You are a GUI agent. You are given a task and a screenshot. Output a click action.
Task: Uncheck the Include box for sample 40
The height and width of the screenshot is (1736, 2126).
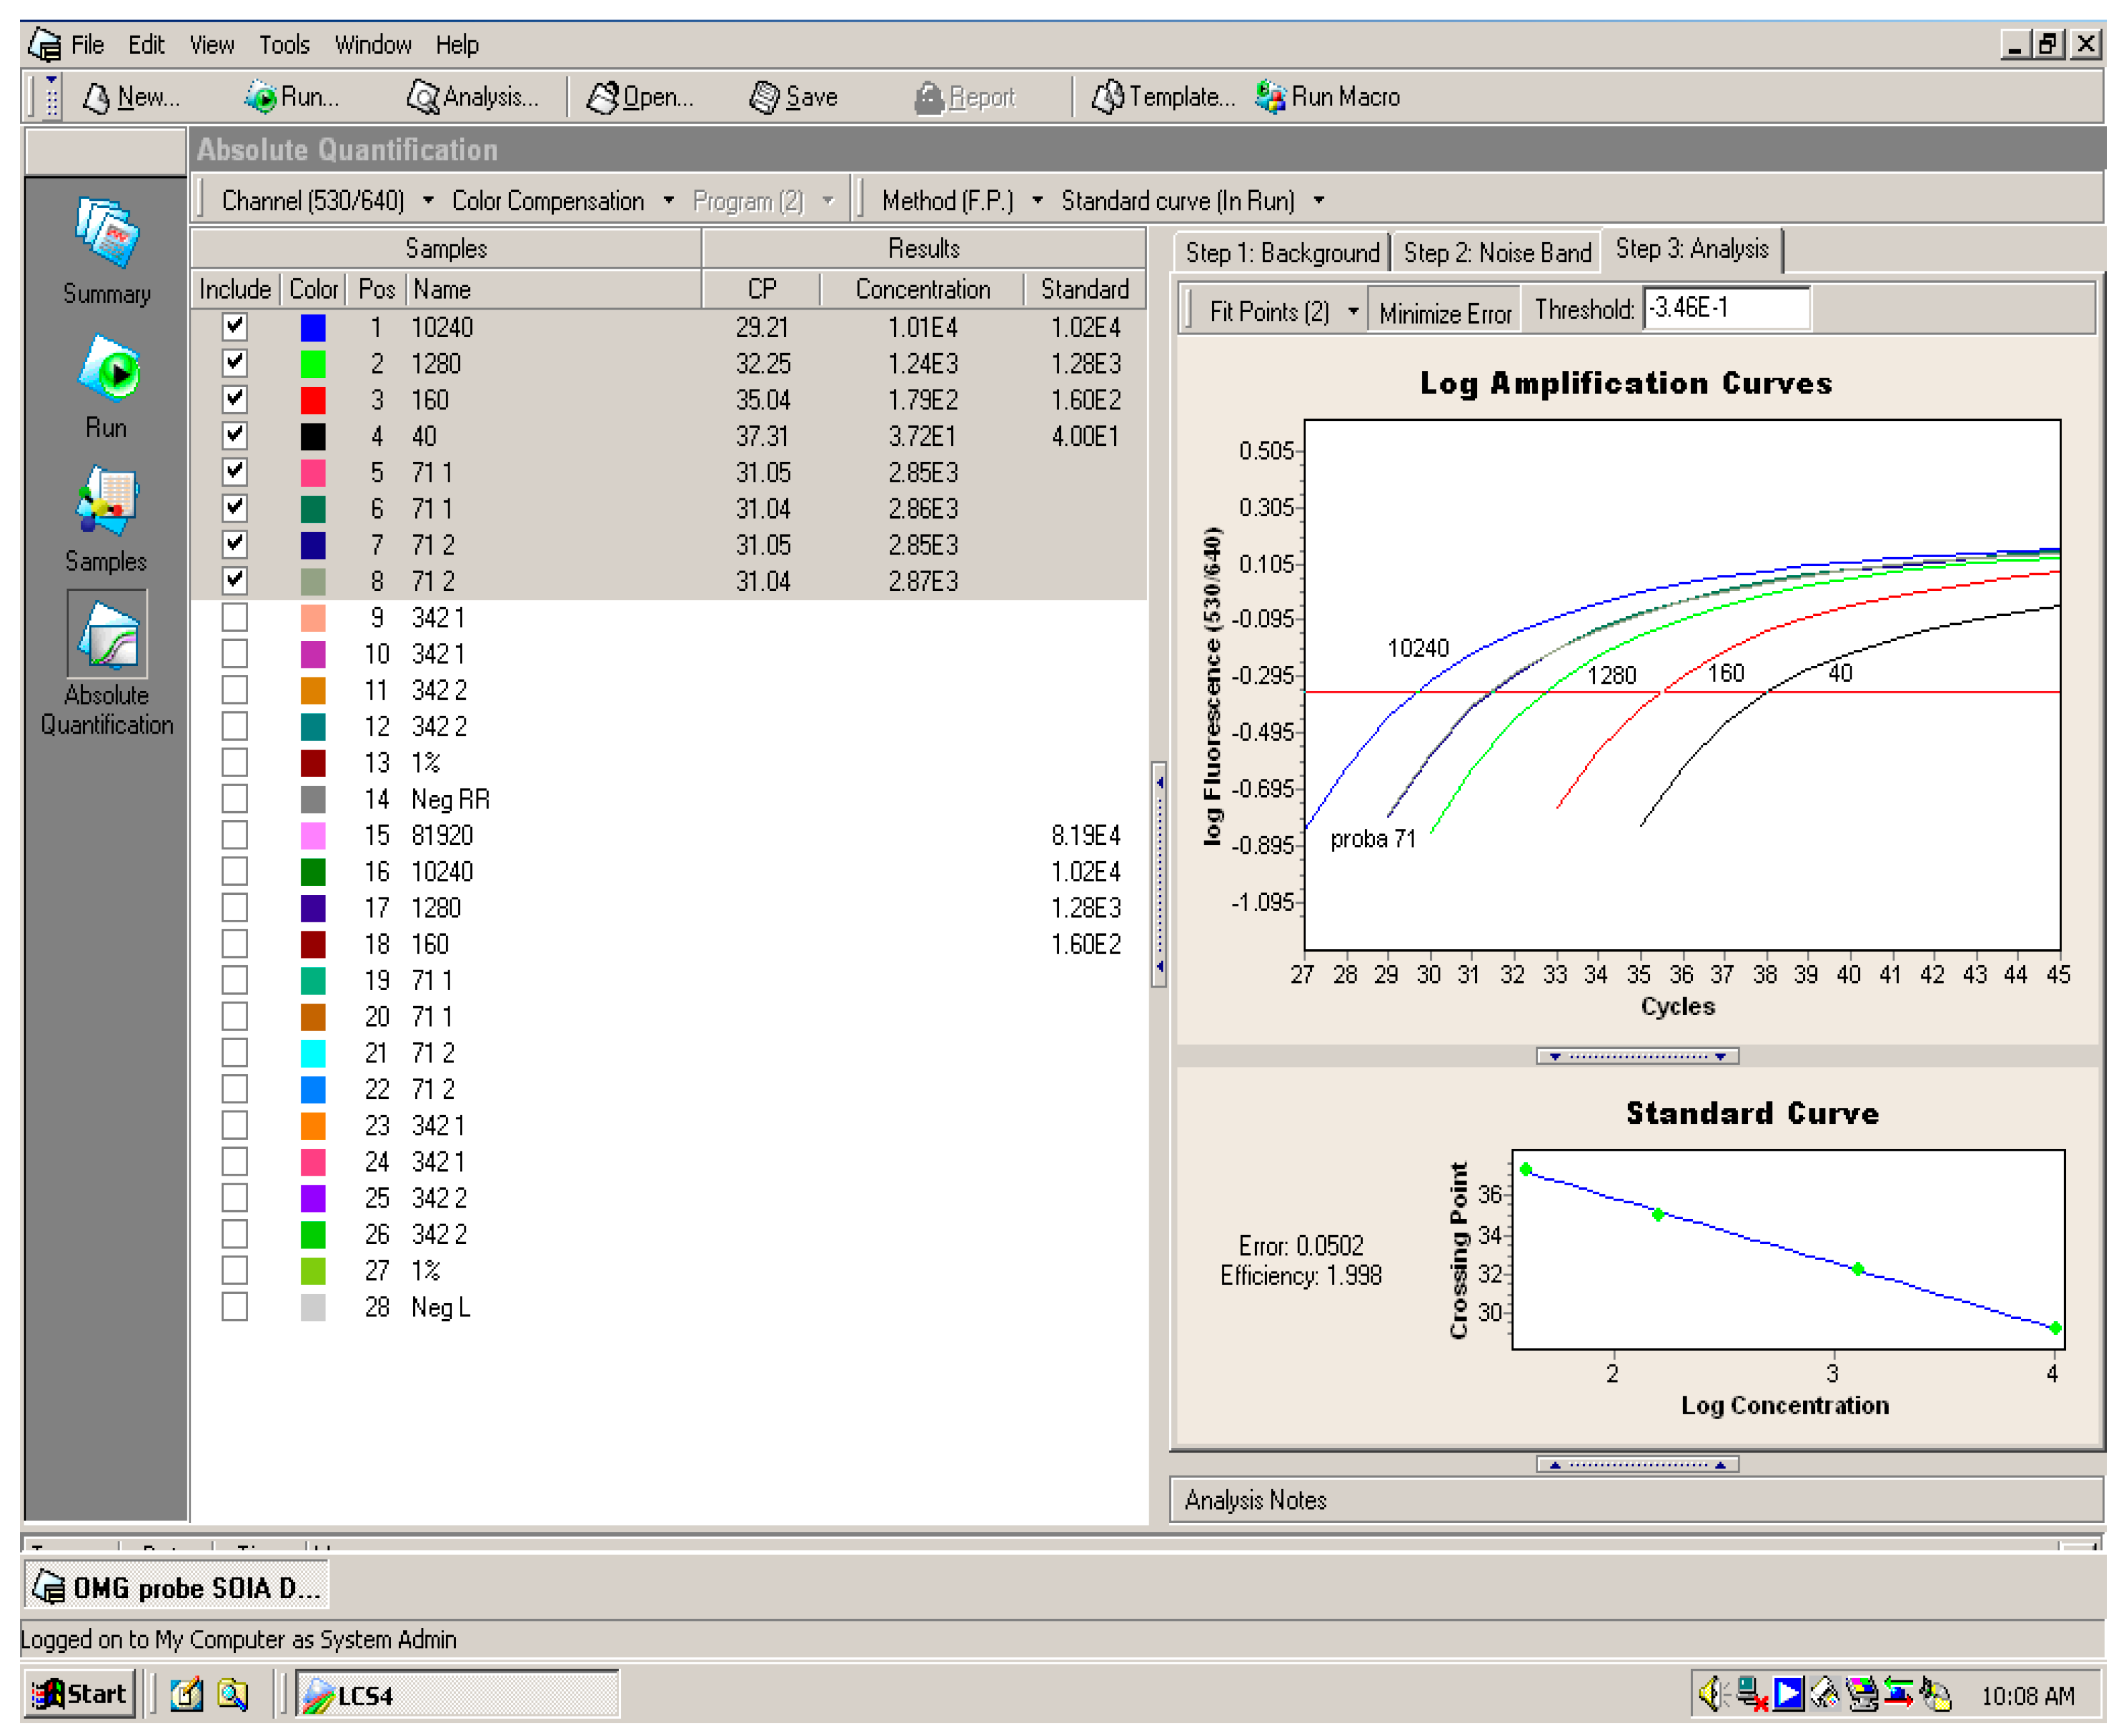pyautogui.click(x=234, y=436)
